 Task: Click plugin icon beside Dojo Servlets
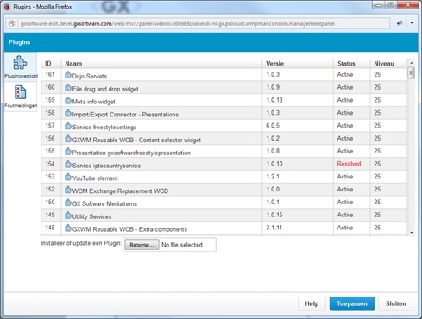pyautogui.click(x=68, y=75)
